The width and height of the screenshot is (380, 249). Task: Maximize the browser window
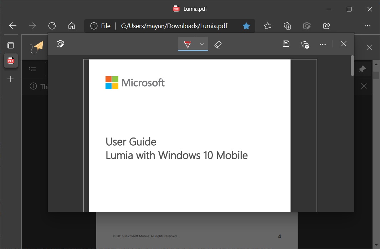coord(349,9)
